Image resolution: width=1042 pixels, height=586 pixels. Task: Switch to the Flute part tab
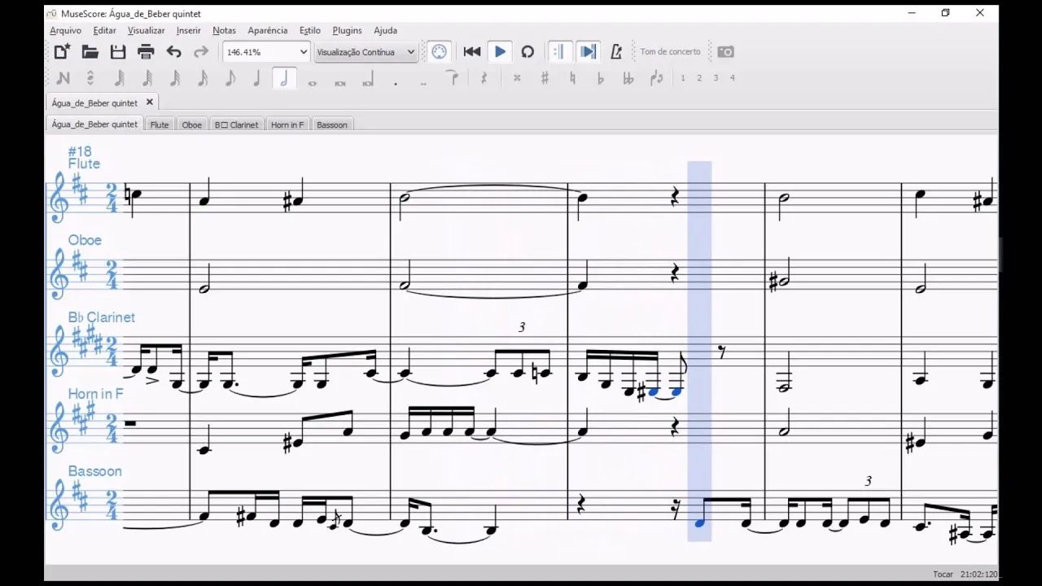(x=160, y=125)
